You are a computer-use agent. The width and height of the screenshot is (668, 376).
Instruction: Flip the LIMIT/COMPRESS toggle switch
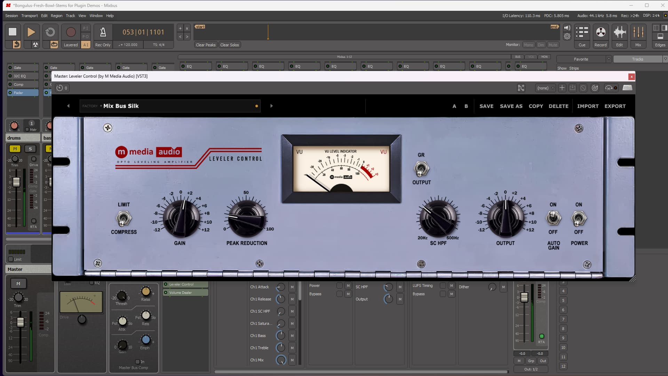(x=123, y=219)
